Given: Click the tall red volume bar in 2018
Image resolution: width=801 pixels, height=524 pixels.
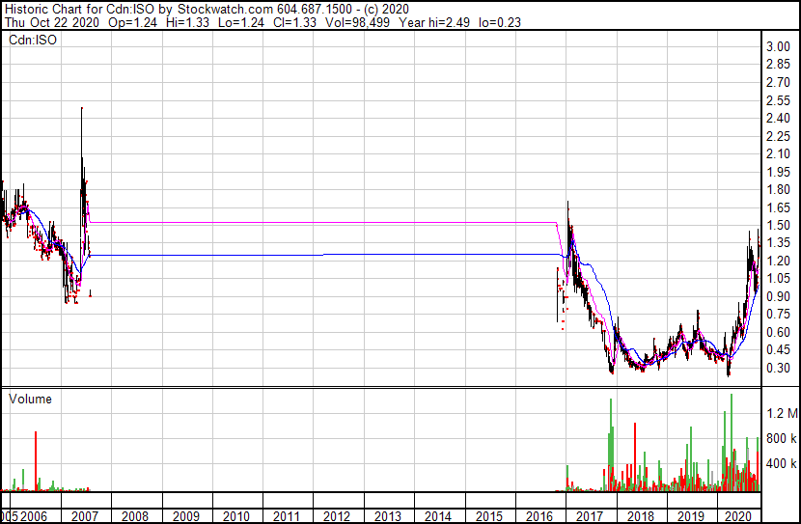Looking at the screenshot, I should (x=635, y=456).
